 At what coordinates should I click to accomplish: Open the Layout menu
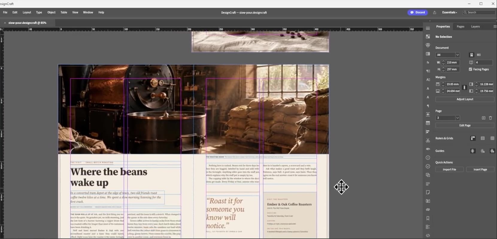(x=27, y=13)
